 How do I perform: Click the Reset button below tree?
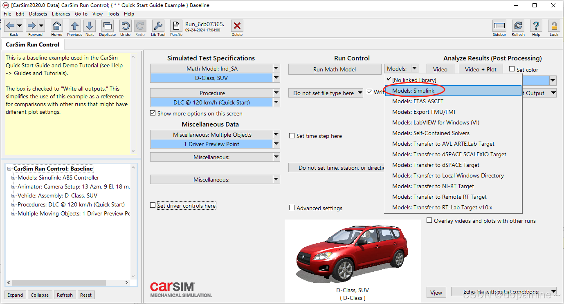pos(86,295)
